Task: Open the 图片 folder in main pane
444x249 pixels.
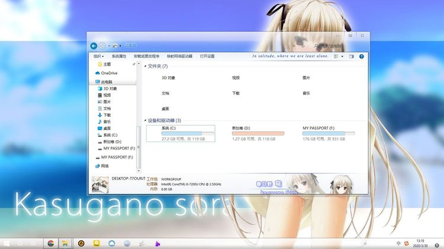Action: coord(306,78)
